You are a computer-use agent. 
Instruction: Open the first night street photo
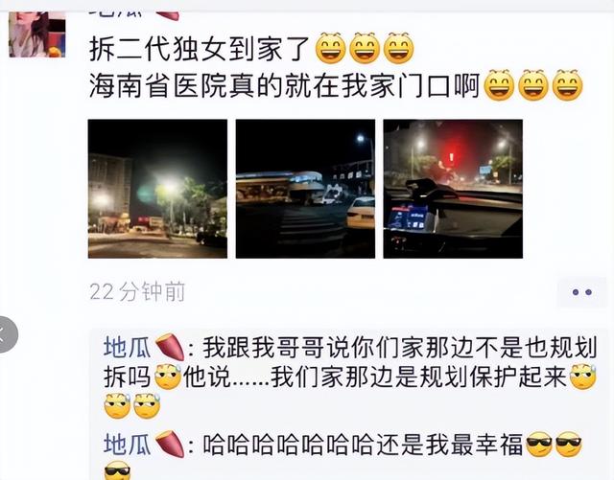(157, 189)
